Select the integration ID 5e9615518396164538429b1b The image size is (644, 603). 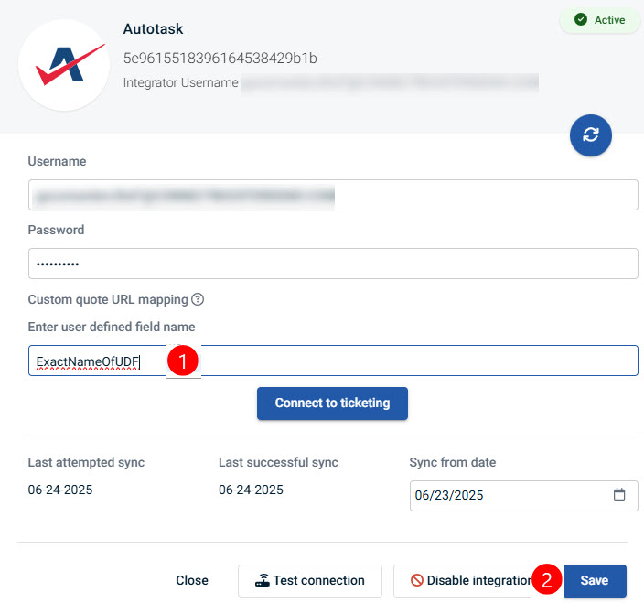click(x=220, y=59)
